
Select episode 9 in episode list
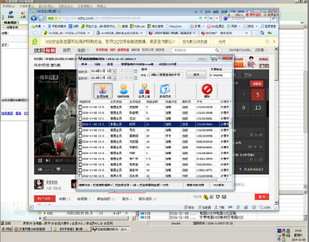244,108
